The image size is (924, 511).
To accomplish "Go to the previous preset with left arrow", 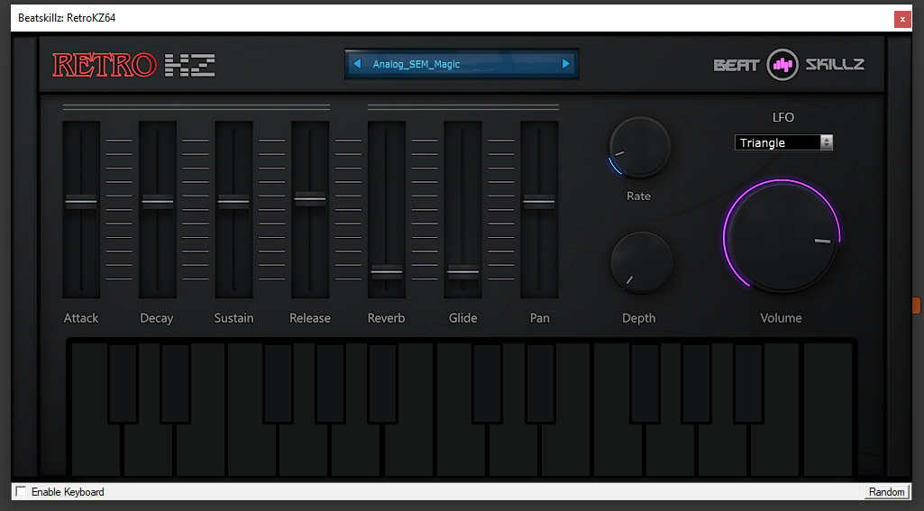I will [x=356, y=64].
